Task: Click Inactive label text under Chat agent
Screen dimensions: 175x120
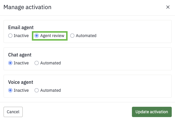Action: pyautogui.click(x=21, y=63)
